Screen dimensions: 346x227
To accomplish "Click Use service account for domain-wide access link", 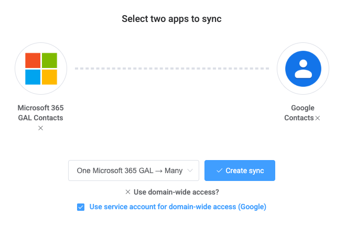I will (178, 207).
